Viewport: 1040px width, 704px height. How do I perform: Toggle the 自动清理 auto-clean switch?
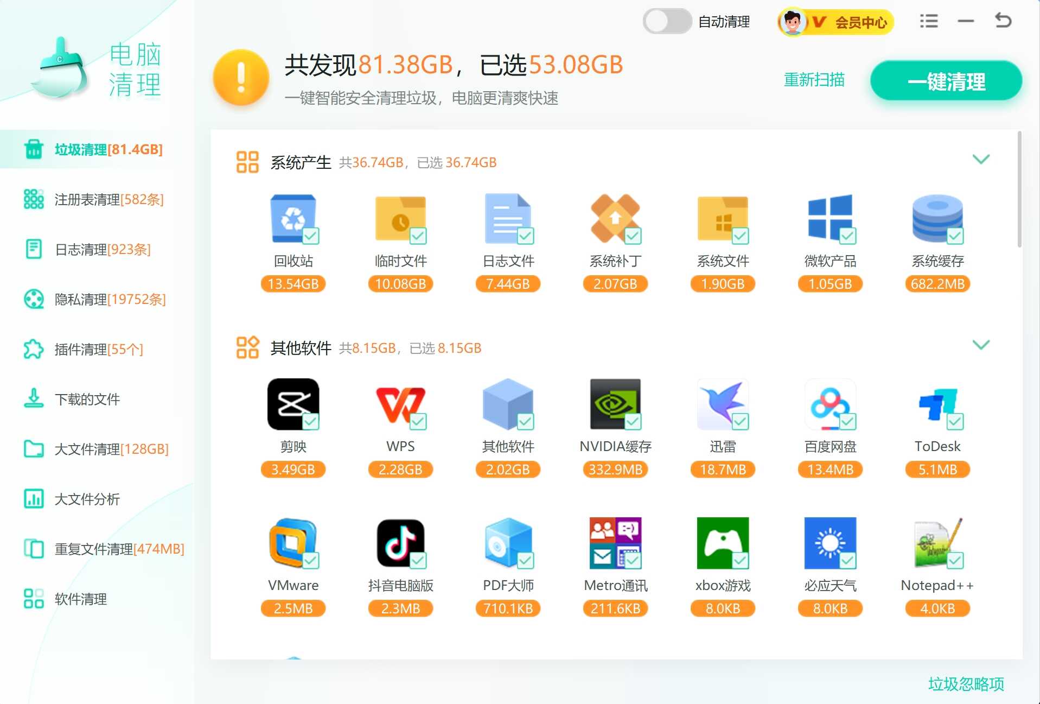point(667,22)
